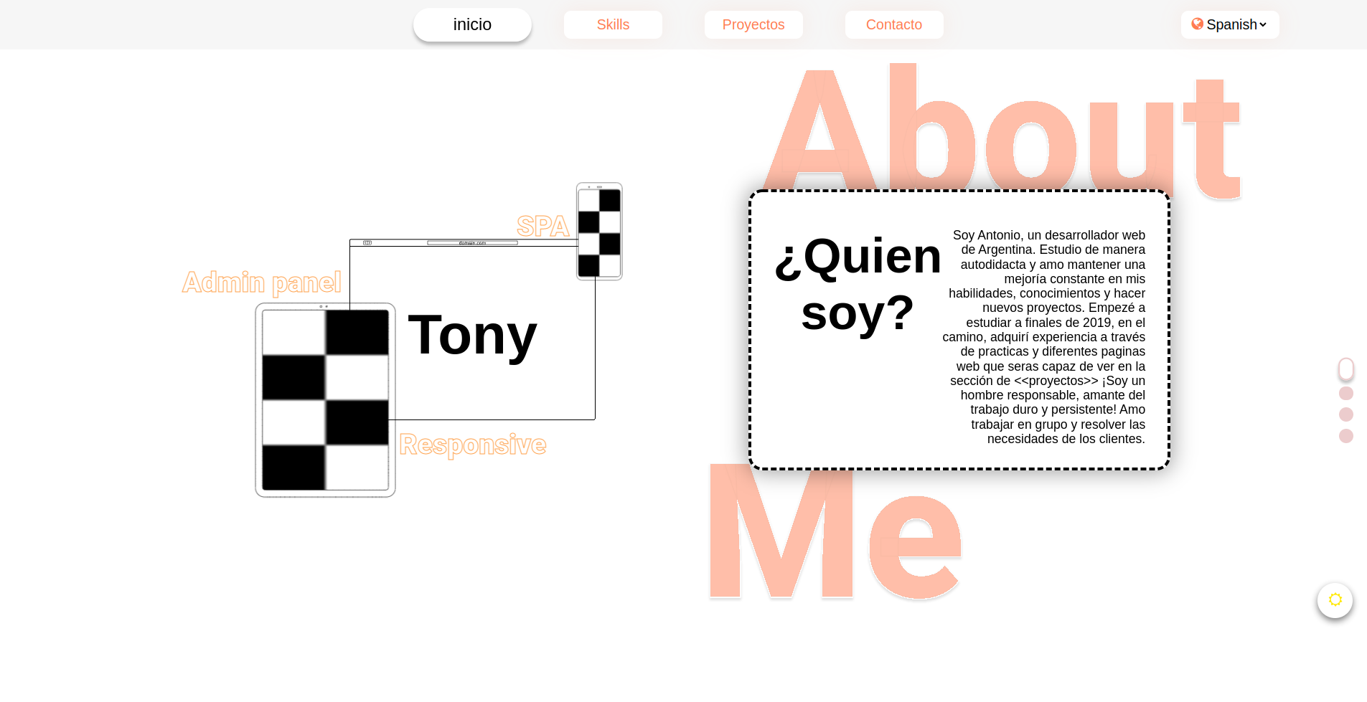Open the Spanish language dropdown
The height and width of the screenshot is (702, 1367).
tap(1230, 24)
